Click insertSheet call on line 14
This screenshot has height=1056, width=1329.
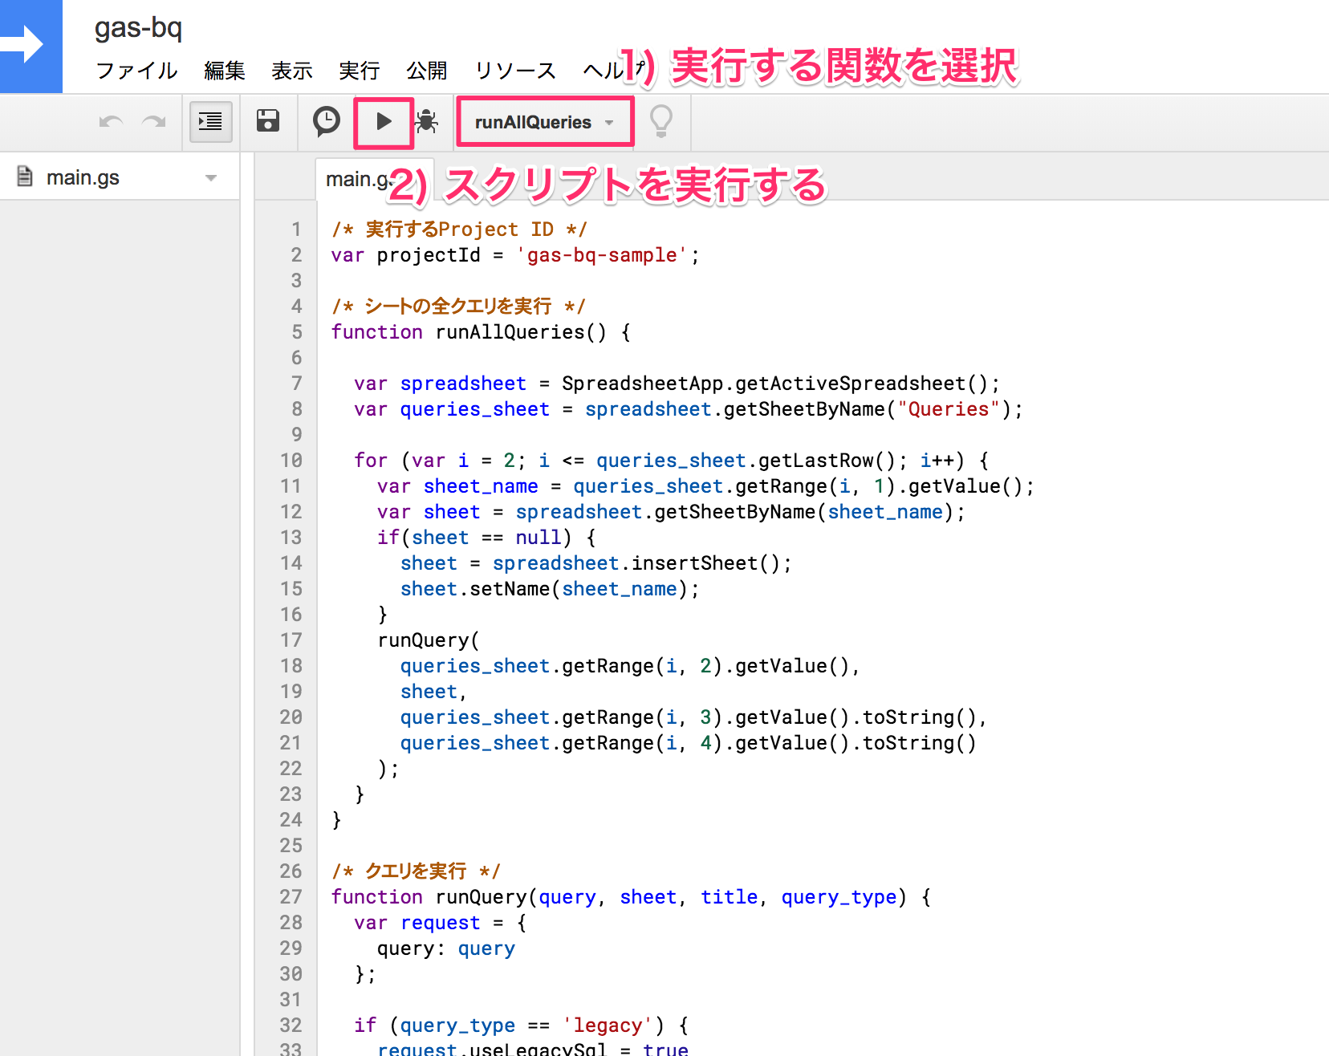click(694, 563)
